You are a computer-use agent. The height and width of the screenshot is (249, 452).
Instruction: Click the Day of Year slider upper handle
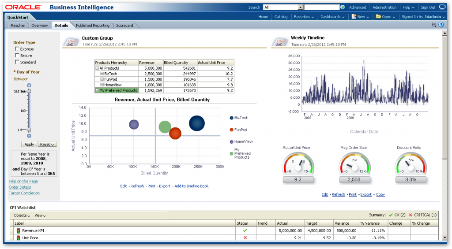[29, 91]
